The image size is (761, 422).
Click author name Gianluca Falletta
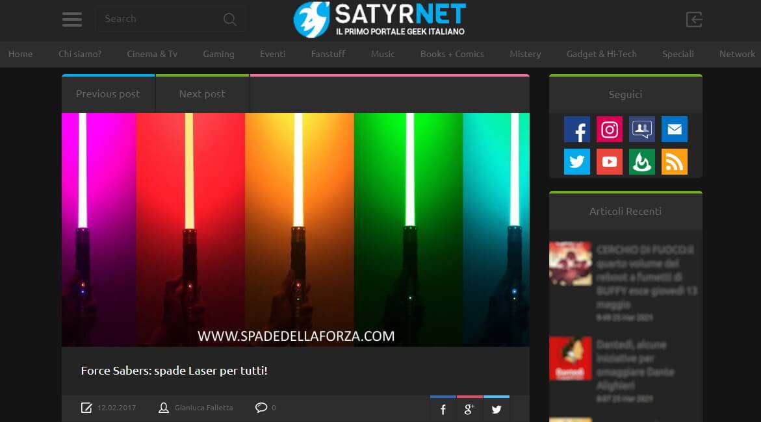[203, 408]
